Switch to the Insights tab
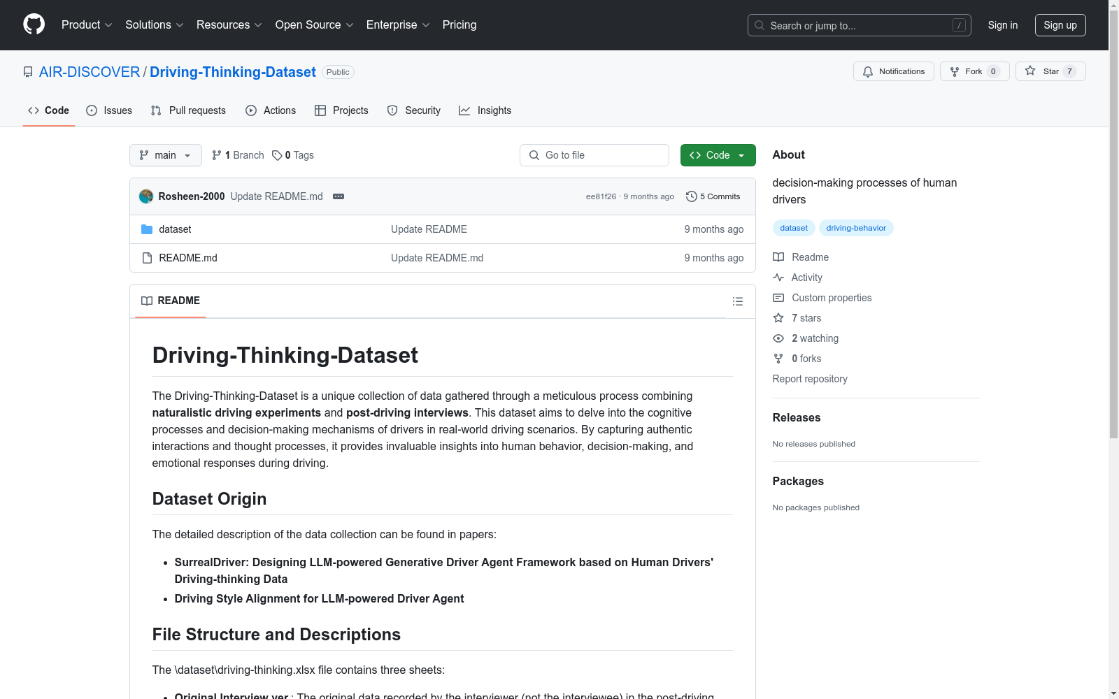1119x699 pixels. point(485,110)
